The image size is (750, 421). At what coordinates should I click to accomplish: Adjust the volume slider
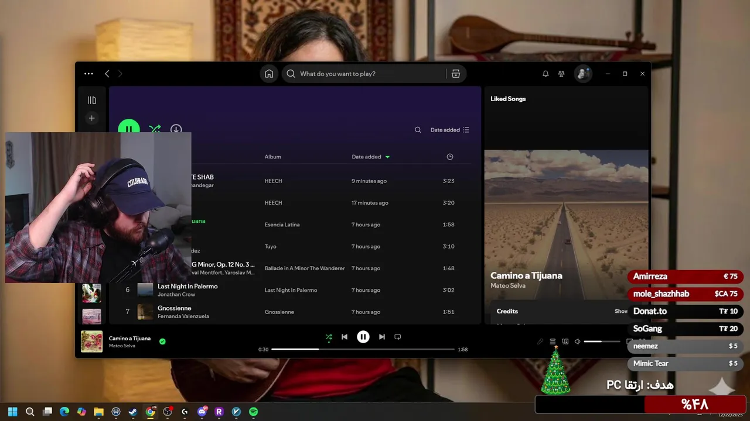[602, 341]
